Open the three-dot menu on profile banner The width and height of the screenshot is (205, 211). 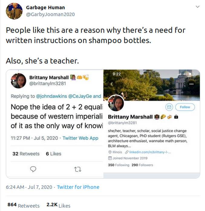[191, 84]
